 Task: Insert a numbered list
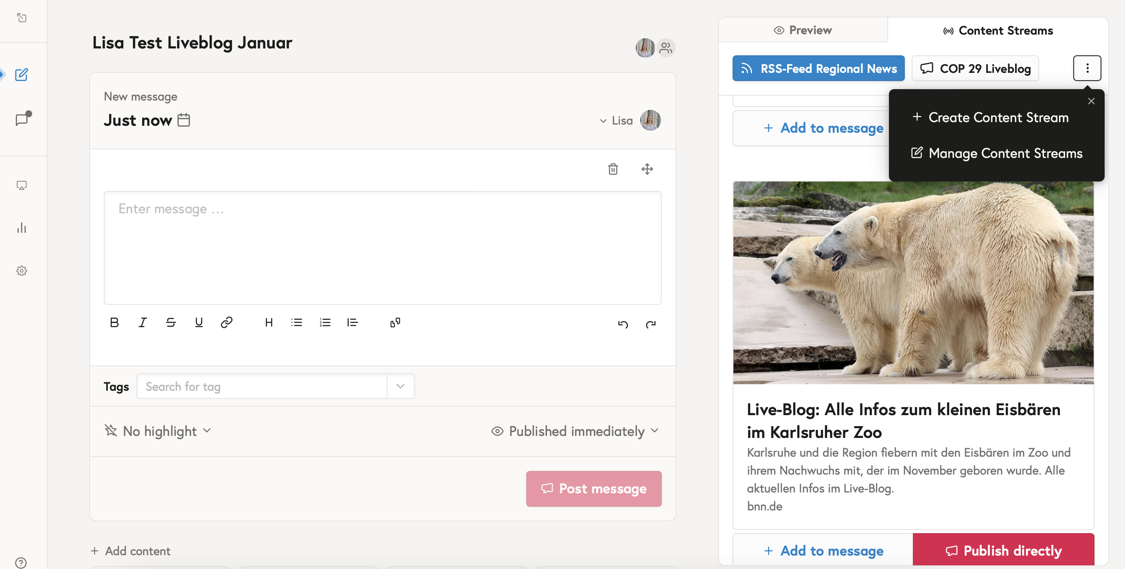pos(324,322)
